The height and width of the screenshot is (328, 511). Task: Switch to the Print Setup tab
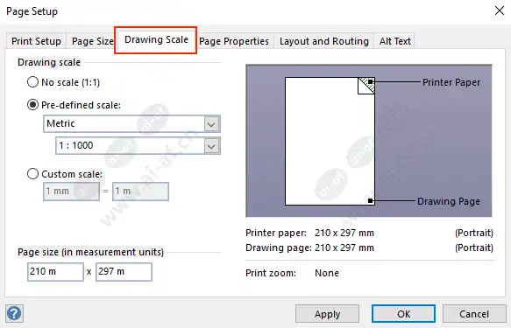point(36,41)
